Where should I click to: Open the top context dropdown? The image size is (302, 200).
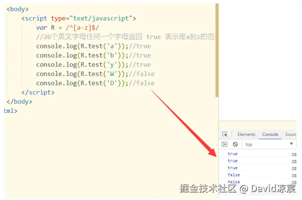click(269, 144)
